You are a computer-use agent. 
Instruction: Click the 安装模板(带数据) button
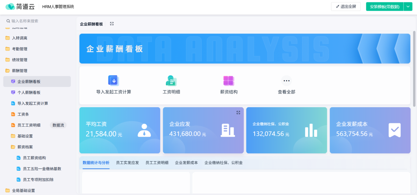click(x=385, y=7)
